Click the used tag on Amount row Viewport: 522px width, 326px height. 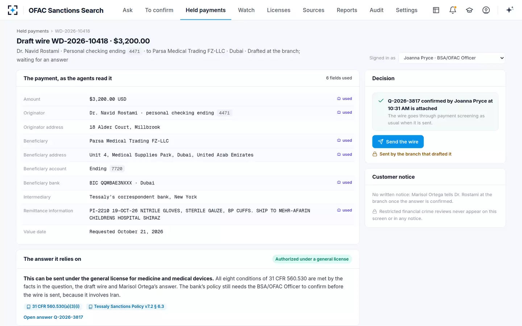[x=344, y=99]
